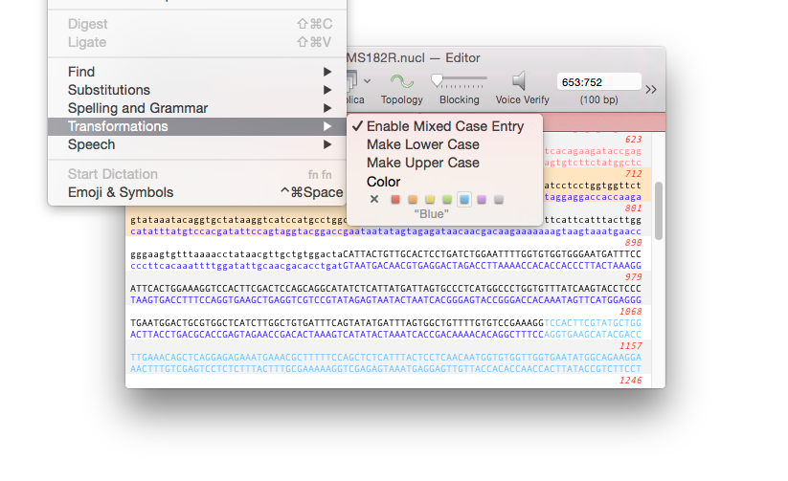Pick the gray color swatch

pyautogui.click(x=499, y=199)
